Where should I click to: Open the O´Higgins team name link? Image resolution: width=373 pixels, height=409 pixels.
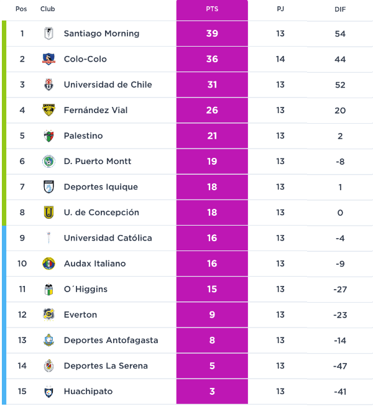[x=86, y=289]
